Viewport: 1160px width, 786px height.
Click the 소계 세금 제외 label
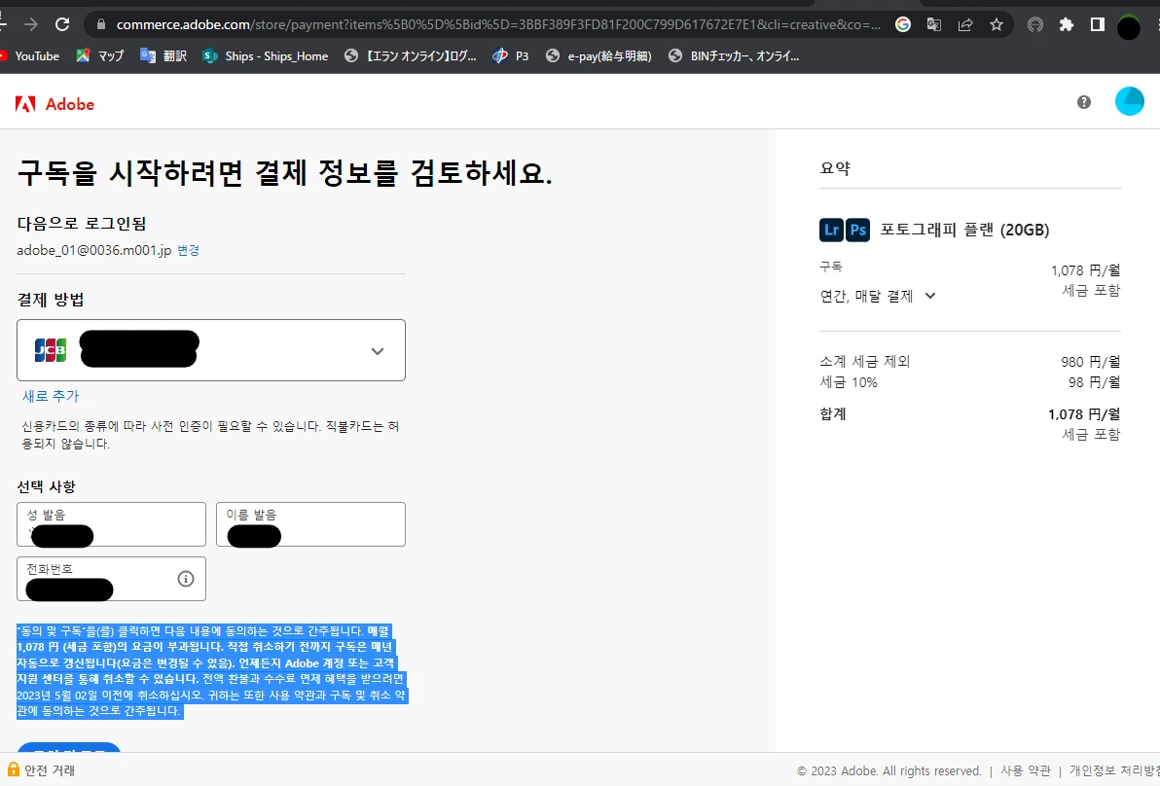pos(865,362)
